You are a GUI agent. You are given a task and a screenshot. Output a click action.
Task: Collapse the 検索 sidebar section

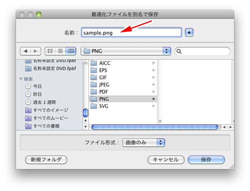coord(21,79)
